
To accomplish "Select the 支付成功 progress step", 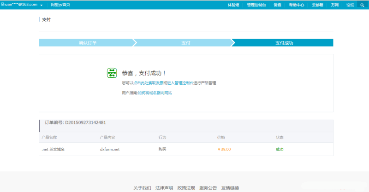I will point(284,43).
